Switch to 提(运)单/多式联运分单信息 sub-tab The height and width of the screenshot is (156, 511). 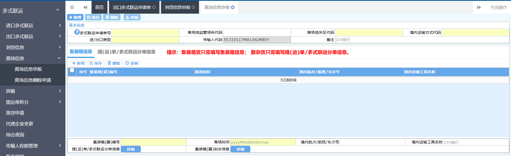click(x=127, y=52)
